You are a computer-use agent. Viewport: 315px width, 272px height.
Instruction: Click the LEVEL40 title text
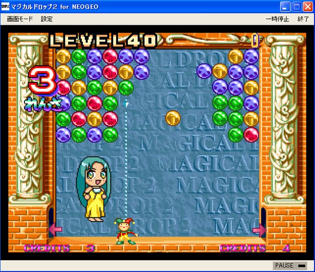click(103, 41)
